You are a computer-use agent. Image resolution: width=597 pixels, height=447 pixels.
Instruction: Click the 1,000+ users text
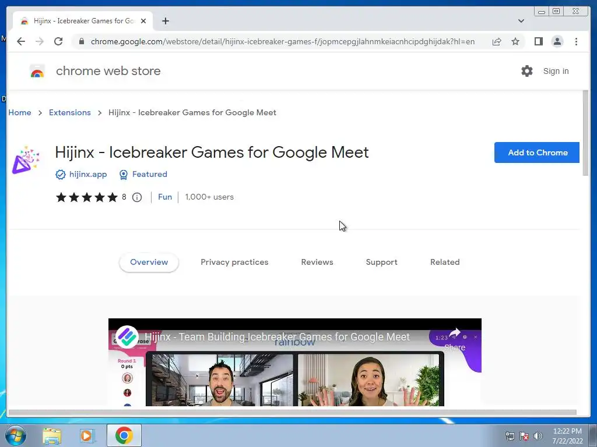(209, 197)
